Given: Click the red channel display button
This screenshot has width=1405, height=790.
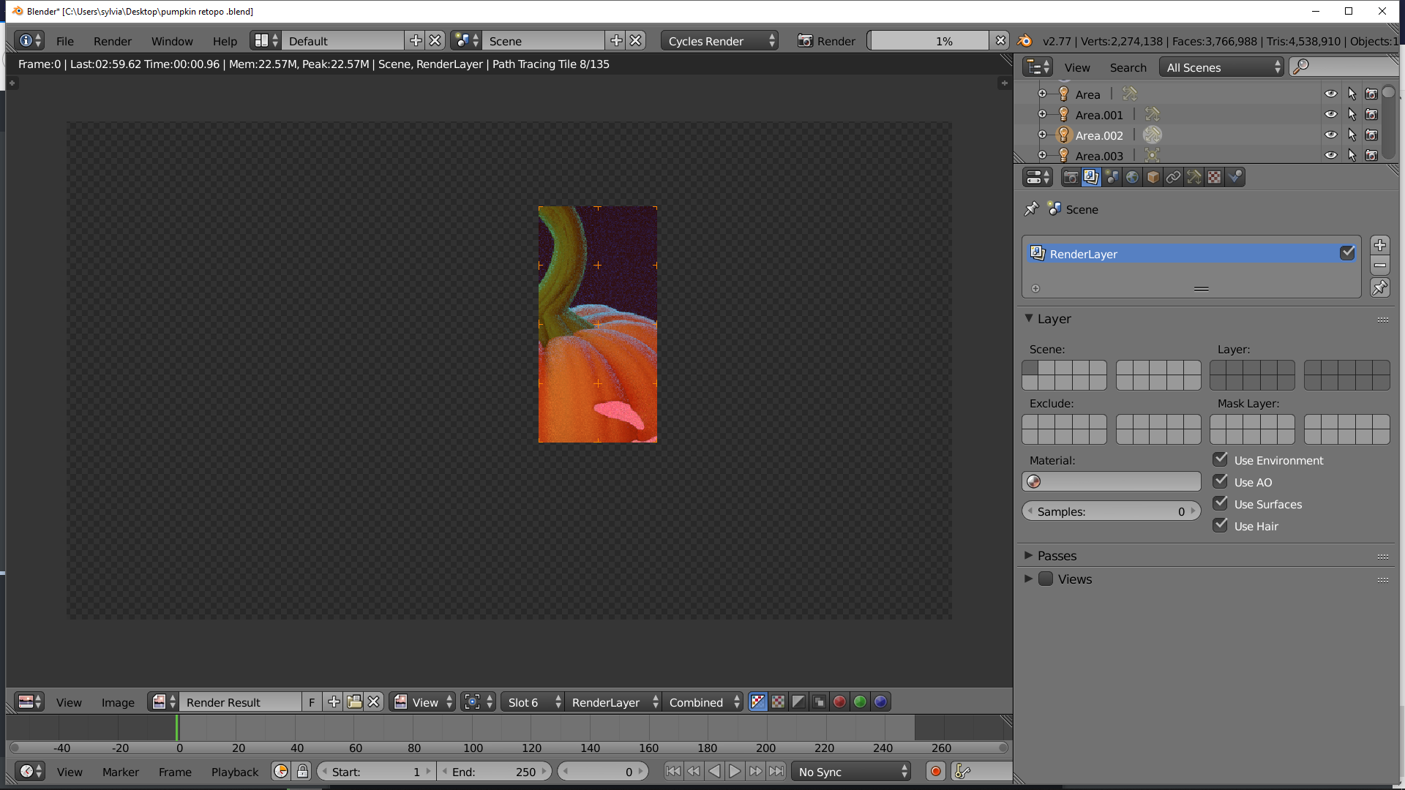Looking at the screenshot, I should (x=839, y=702).
